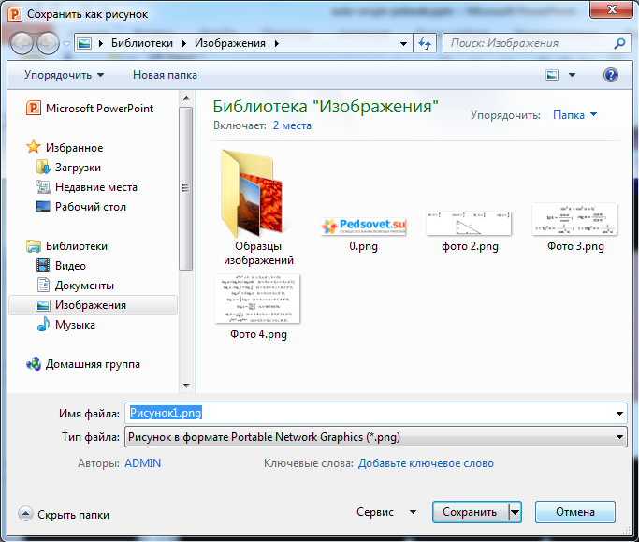Click Добавьте ключевое слово keywords field
Image resolution: width=639 pixels, height=542 pixels.
(426, 463)
